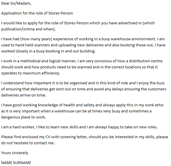Screen dimensions: 171x166
Task: Click the words 'distribution centre'
Action: click(x=146, y=61)
